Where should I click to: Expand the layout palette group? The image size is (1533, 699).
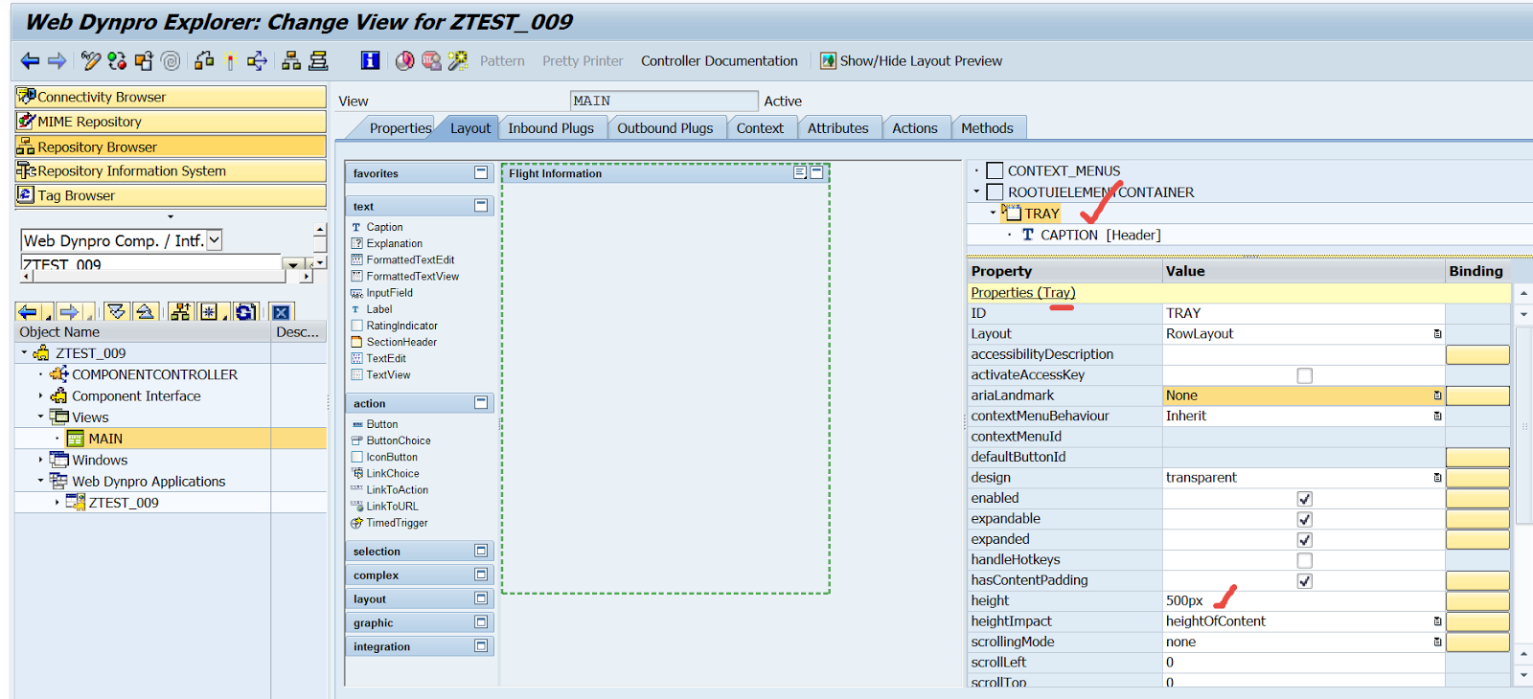point(481,598)
